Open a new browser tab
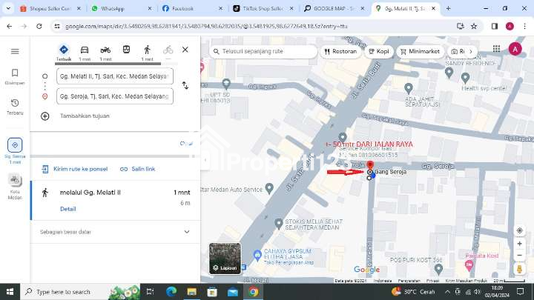 coord(448,8)
